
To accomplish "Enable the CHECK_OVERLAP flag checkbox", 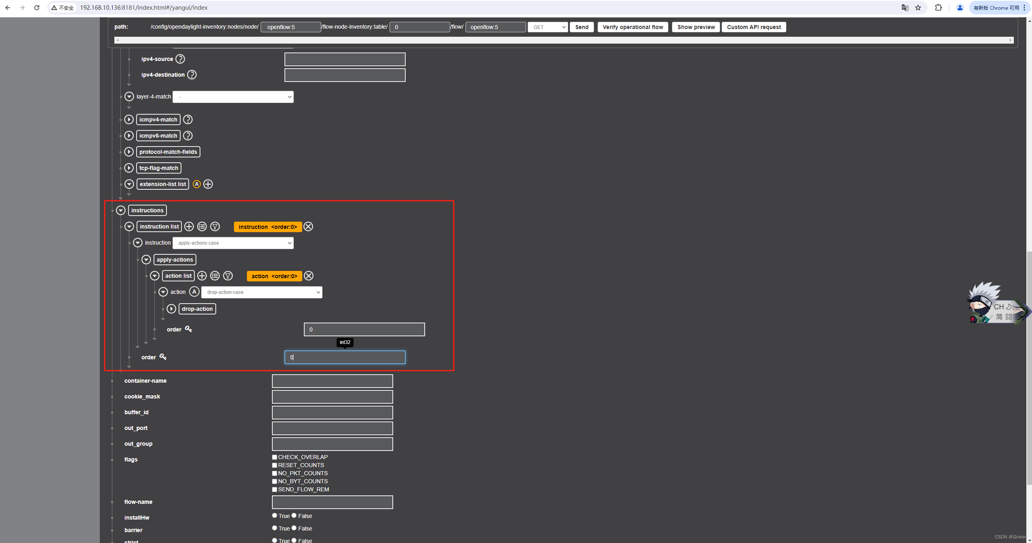I will 275,457.
